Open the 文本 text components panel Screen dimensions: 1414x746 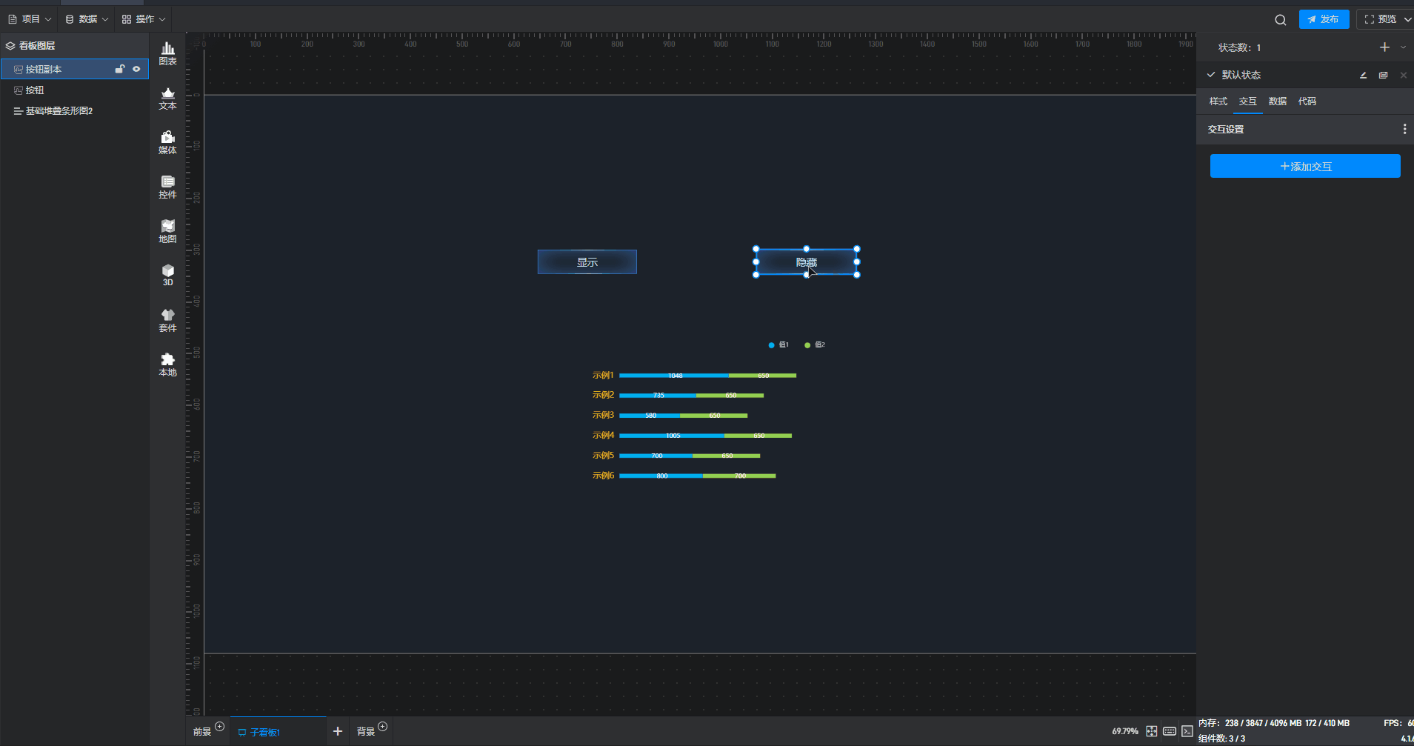coord(168,98)
